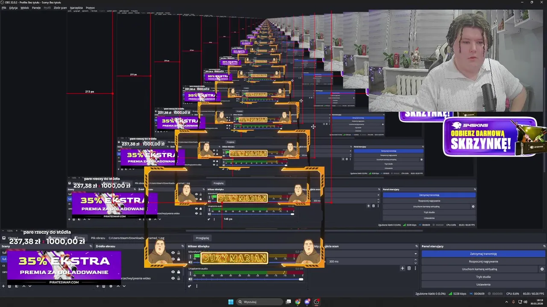Remove the scene transition with the trash icon

click(x=409, y=268)
